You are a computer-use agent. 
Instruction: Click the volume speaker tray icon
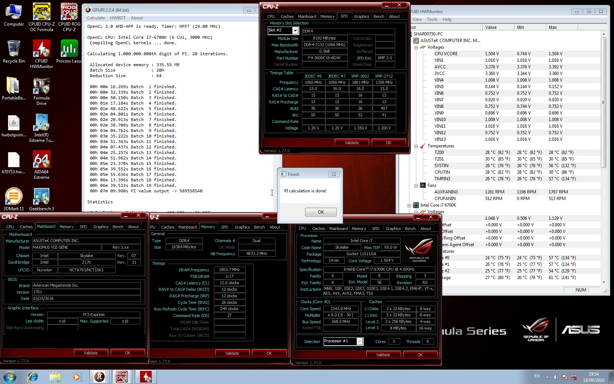(556, 377)
